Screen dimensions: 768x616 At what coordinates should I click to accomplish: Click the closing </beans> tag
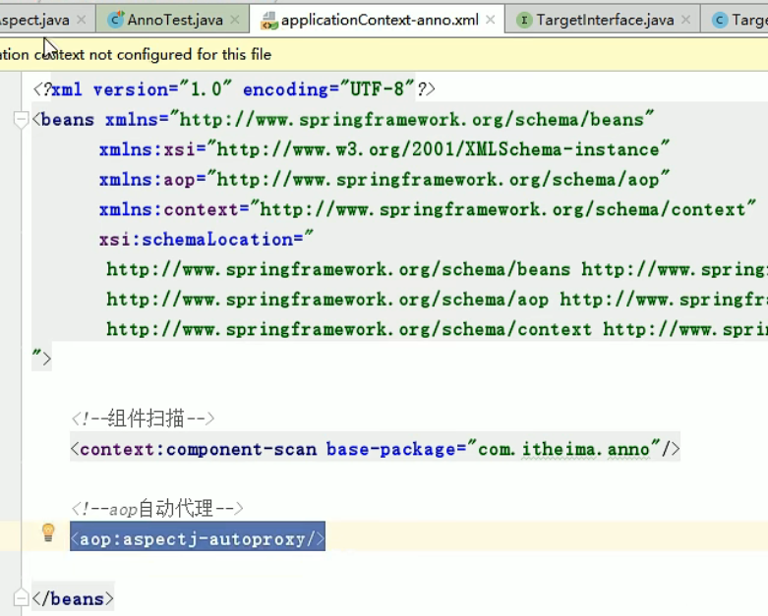[73, 599]
